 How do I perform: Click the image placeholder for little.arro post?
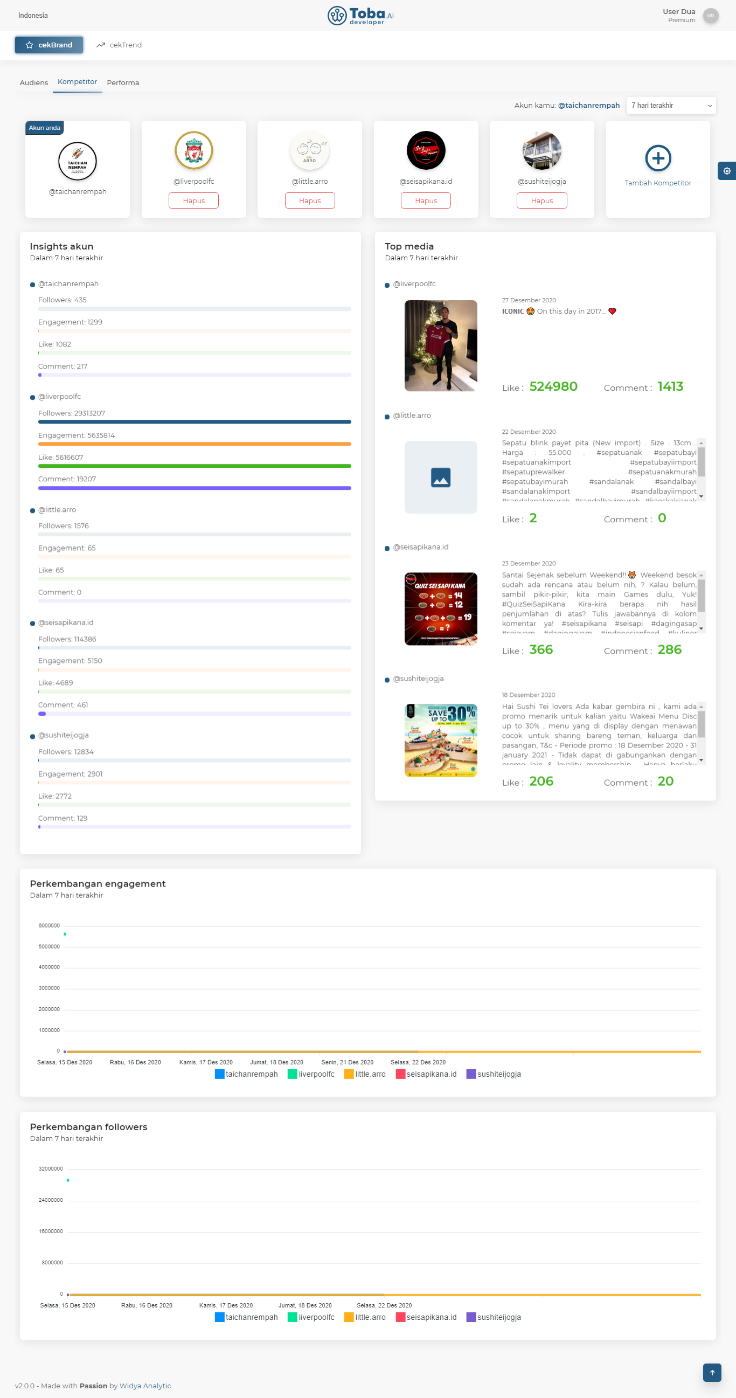pyautogui.click(x=440, y=477)
